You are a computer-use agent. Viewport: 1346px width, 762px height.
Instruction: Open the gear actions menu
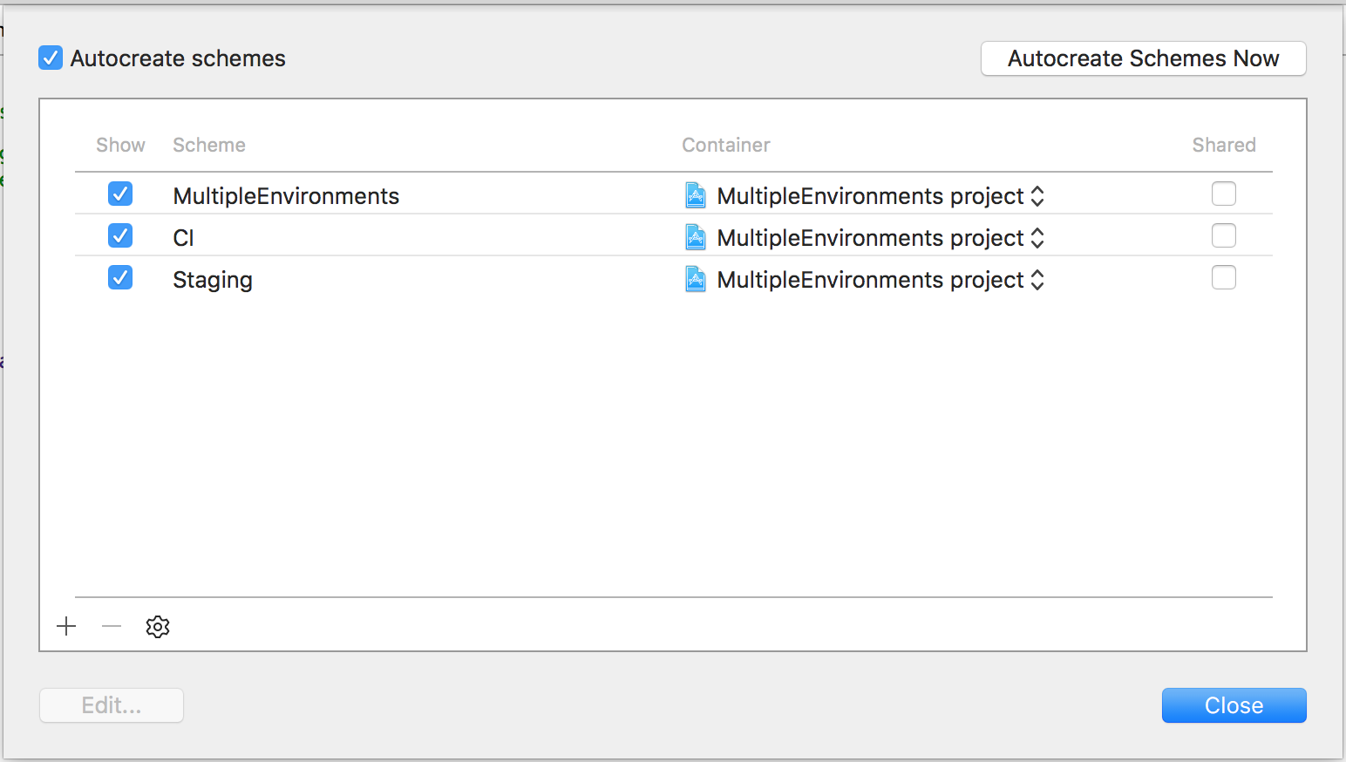click(x=158, y=626)
